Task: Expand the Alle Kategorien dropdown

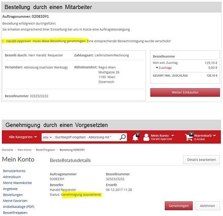Action: click(23, 137)
